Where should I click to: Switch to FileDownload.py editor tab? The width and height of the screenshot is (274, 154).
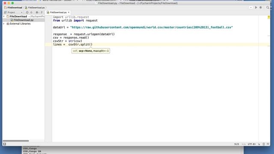[58, 12]
